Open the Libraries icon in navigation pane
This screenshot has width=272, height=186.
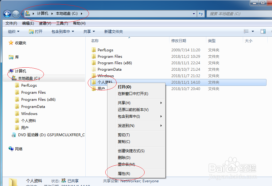(x=11, y=57)
